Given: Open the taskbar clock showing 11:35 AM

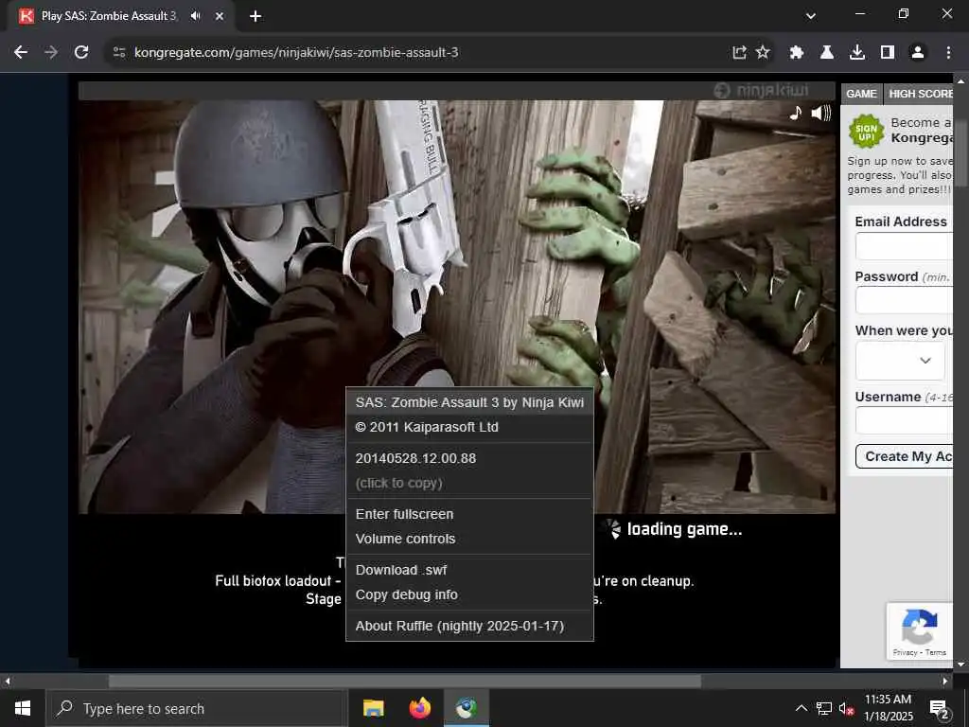Looking at the screenshot, I should [x=888, y=708].
